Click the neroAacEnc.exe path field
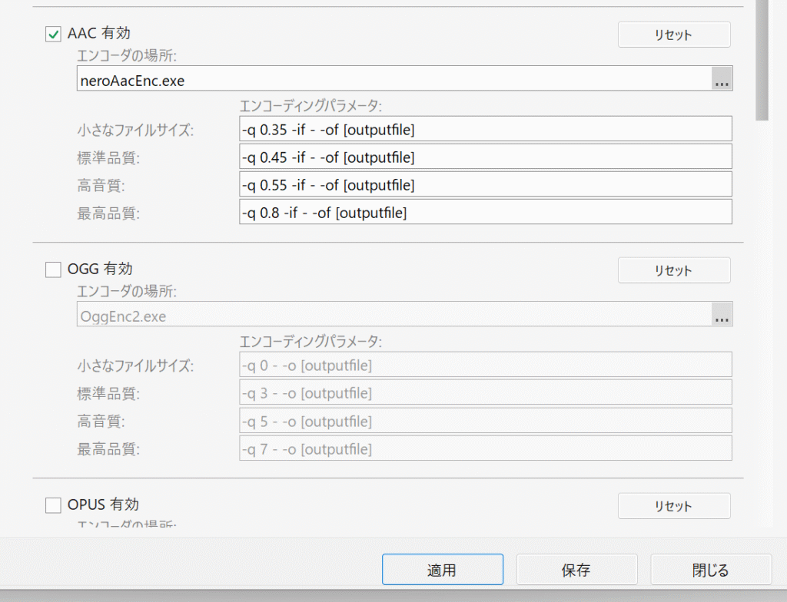The image size is (787, 602). coord(392,79)
